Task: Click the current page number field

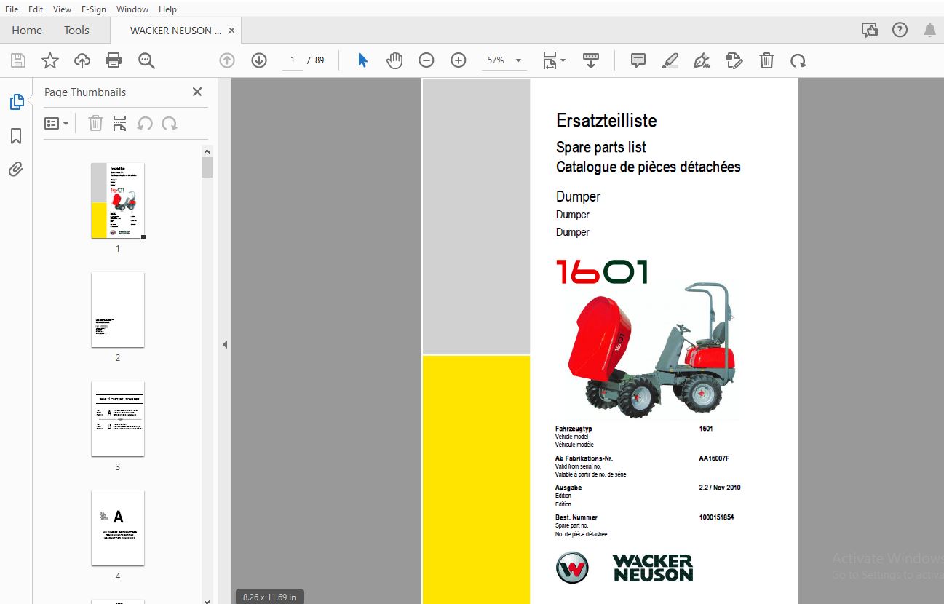Action: (293, 60)
